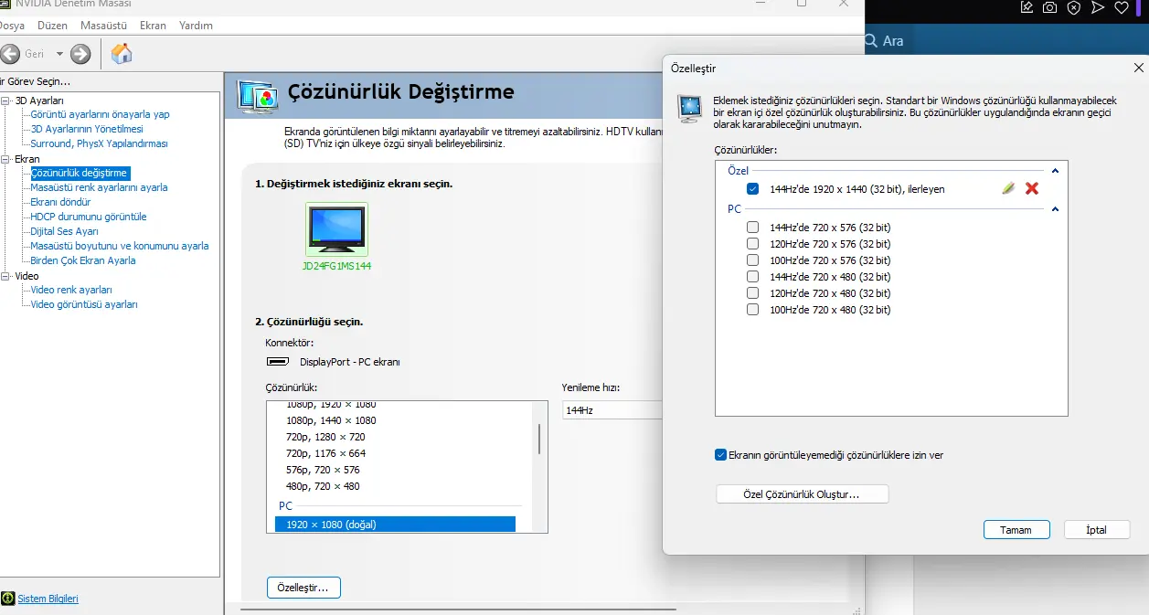Open the Sistem Bilgileri link
The width and height of the screenshot is (1149, 615).
[x=48, y=599]
